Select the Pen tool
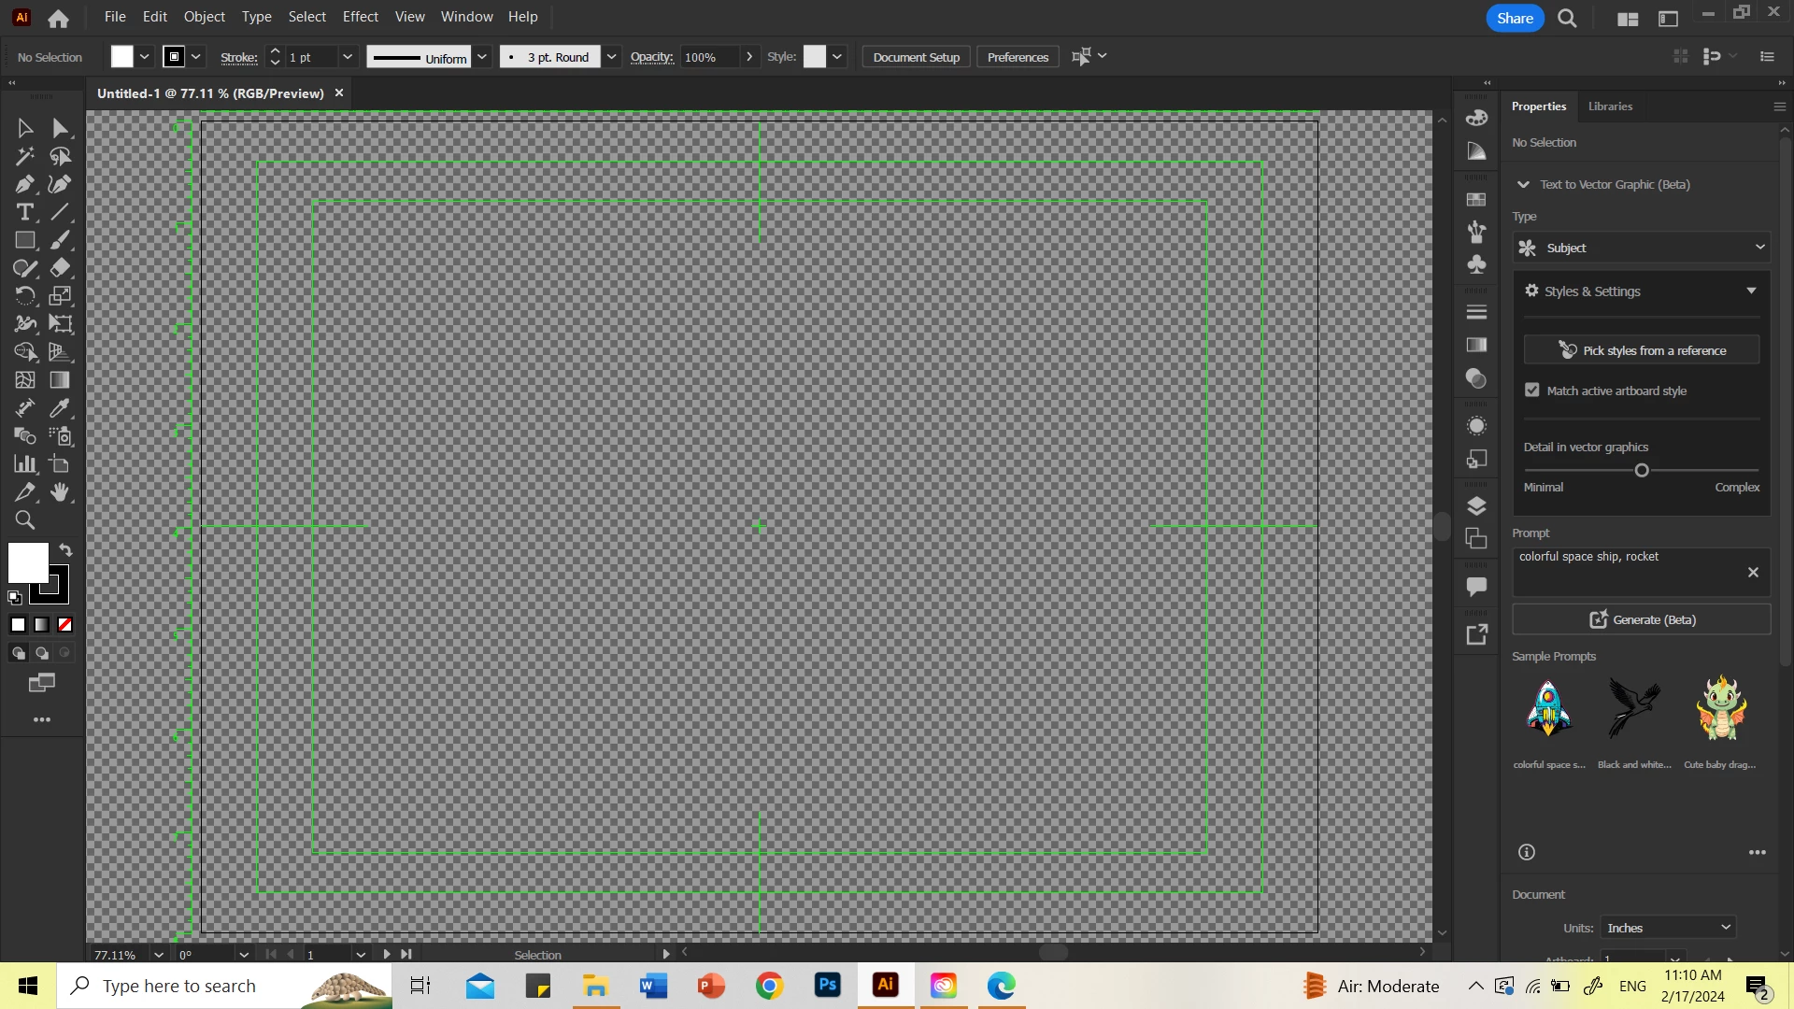 click(24, 184)
